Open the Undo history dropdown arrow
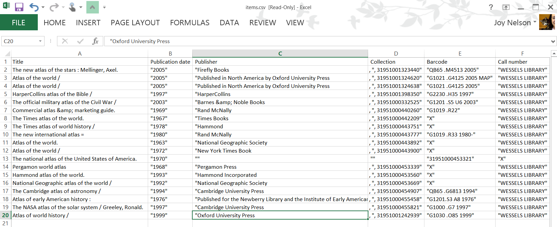Image resolution: width=557 pixels, height=227 pixels. 43,7
